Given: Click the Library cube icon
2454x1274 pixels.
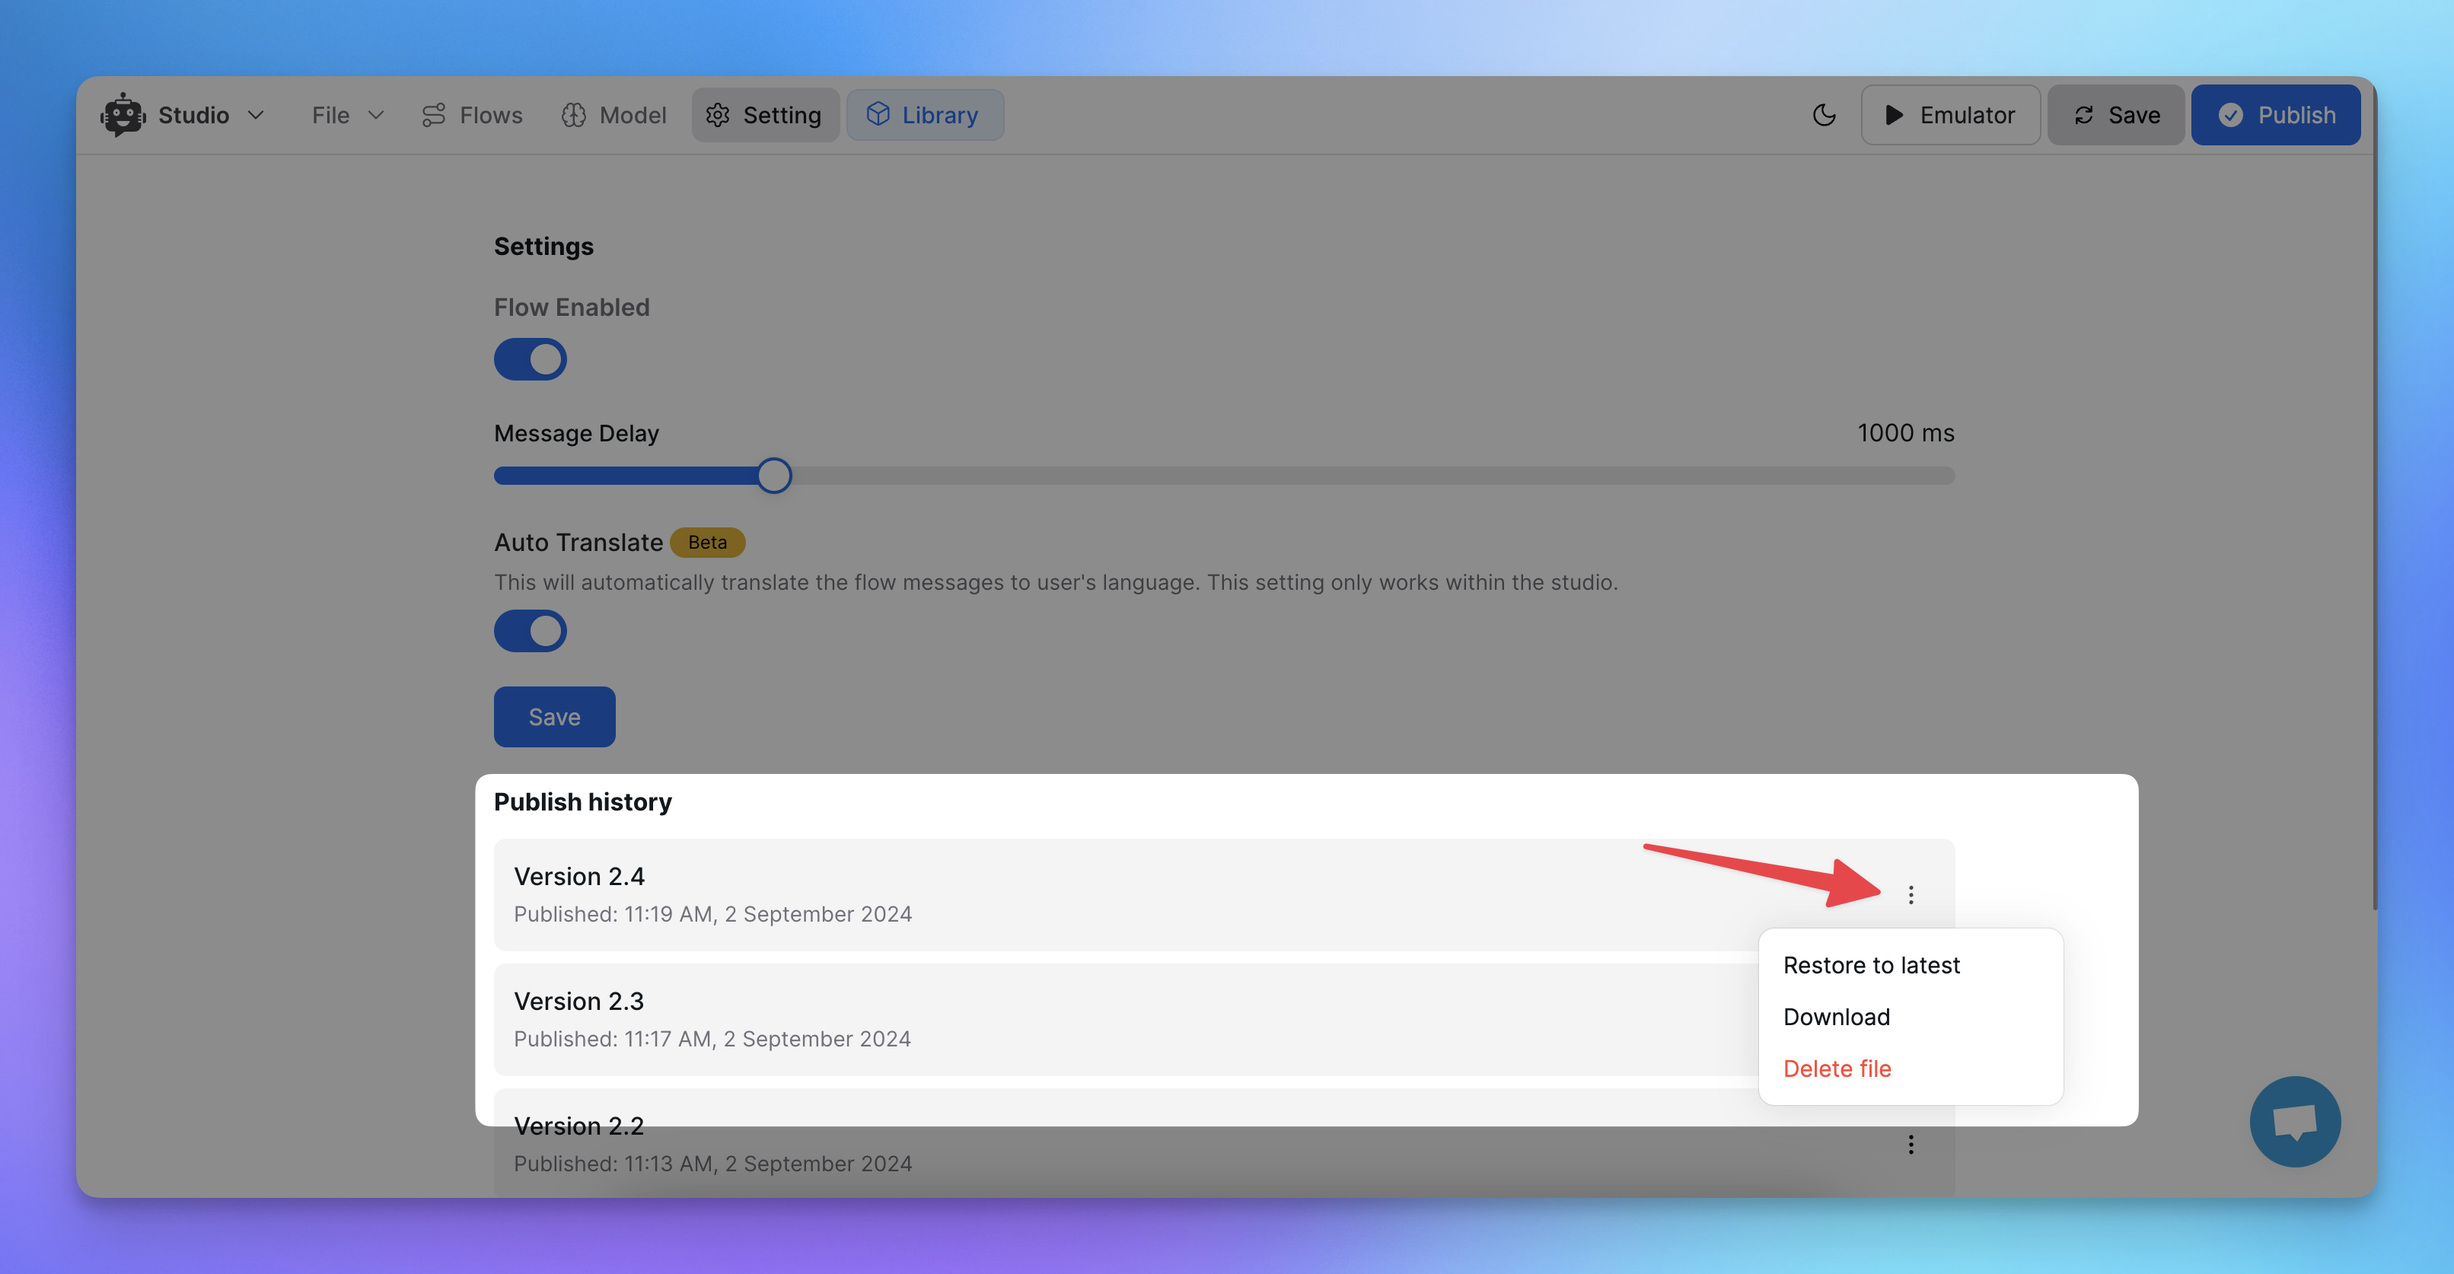Looking at the screenshot, I should pos(878,114).
